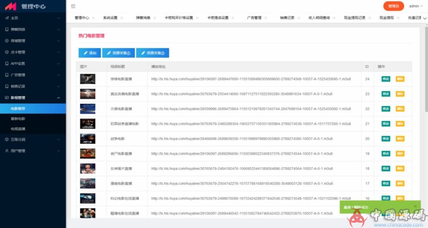The image size is (428, 228).
Task: Collapse the 影视管理 sidebar chevron
Action: [59, 98]
